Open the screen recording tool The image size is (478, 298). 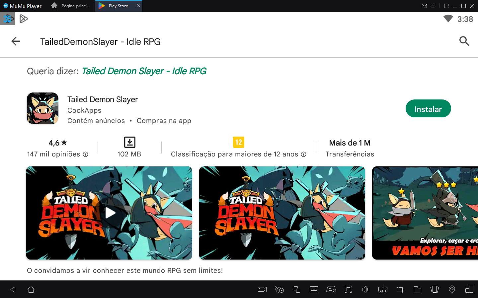pyautogui.click(x=262, y=289)
